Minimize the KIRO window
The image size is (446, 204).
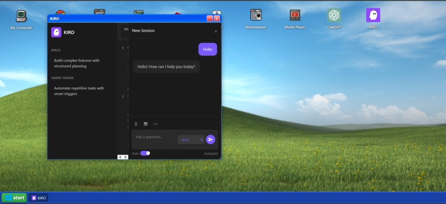[x=210, y=18]
